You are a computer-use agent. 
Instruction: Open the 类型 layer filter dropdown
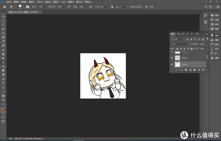coord(177,40)
